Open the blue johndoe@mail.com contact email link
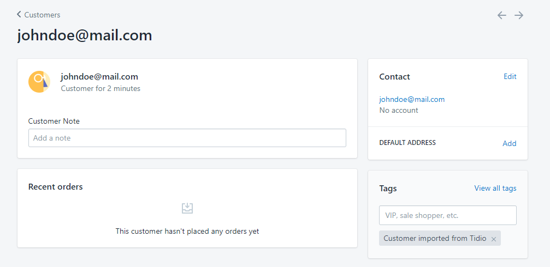 (412, 99)
